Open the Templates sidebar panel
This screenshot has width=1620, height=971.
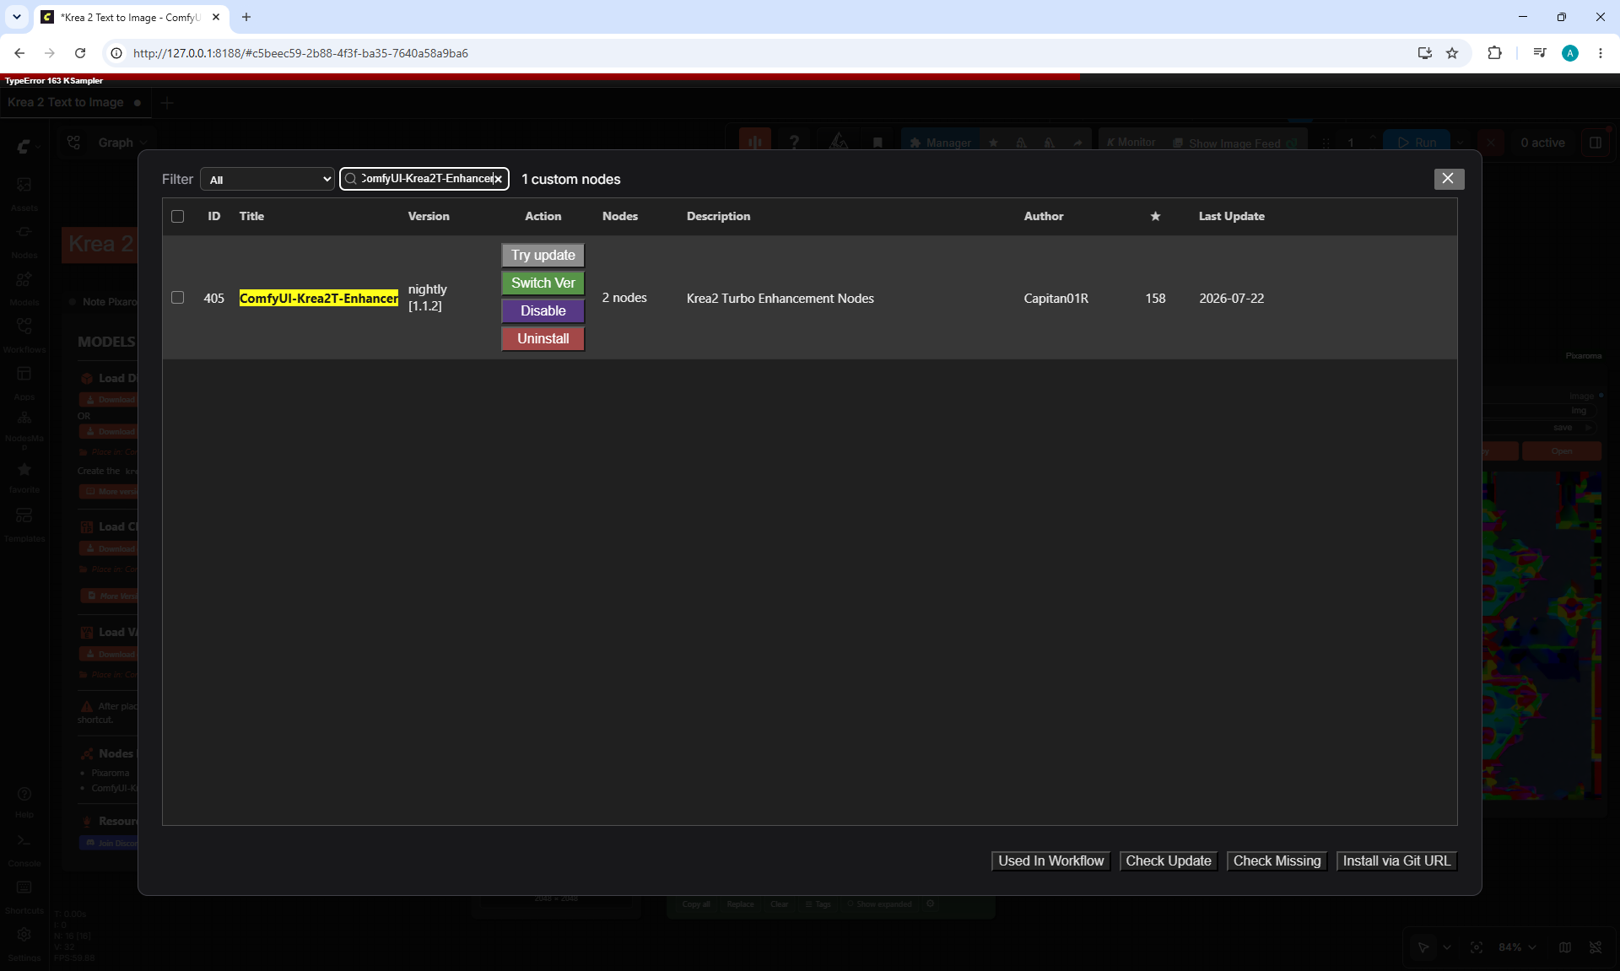[x=24, y=525]
